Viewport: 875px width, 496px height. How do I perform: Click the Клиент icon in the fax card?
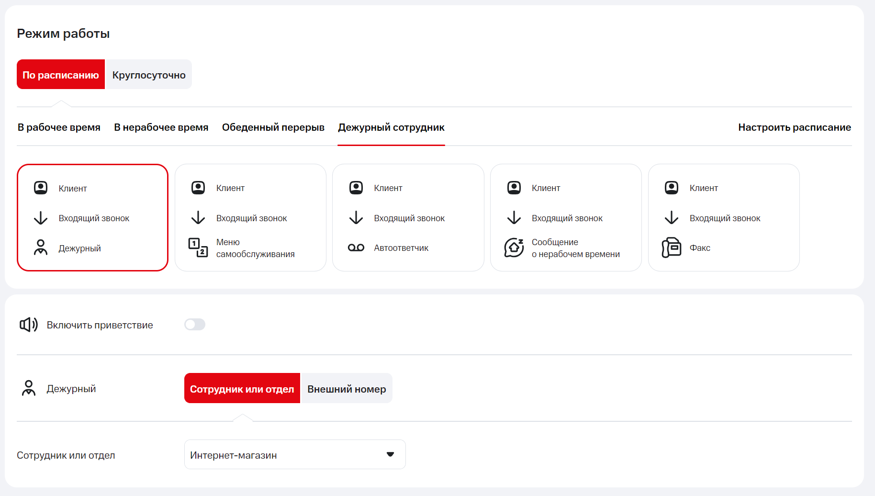coord(671,188)
